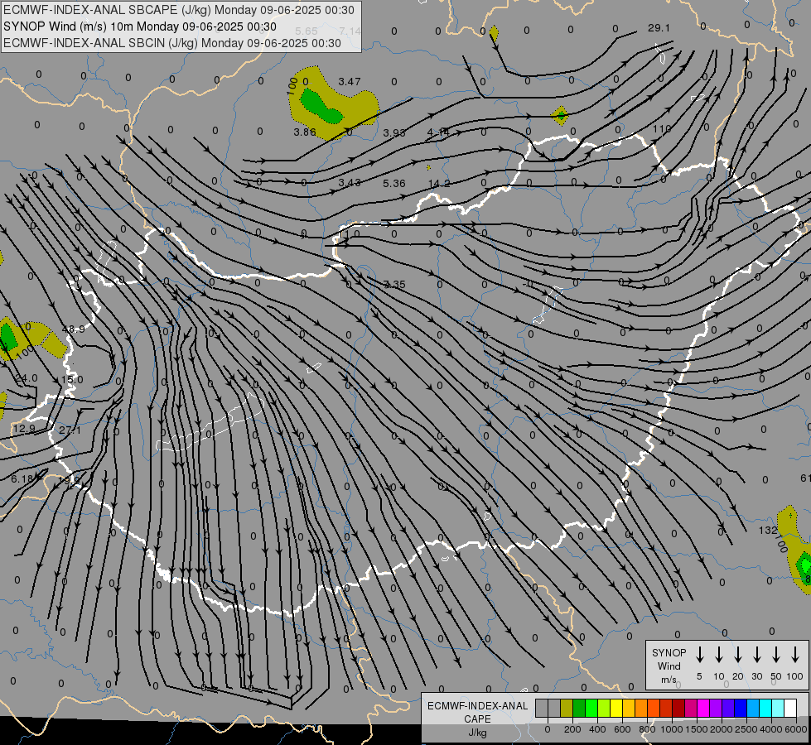Image resolution: width=811 pixels, height=745 pixels.
Task: Click the green CAPE blob beside 3.47
Action: click(x=320, y=106)
